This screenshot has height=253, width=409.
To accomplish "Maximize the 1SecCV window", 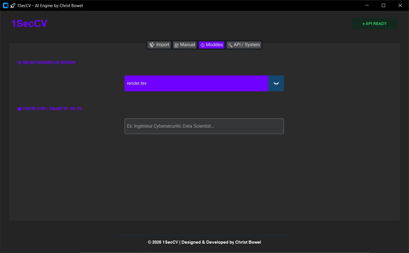I will coord(383,5).
